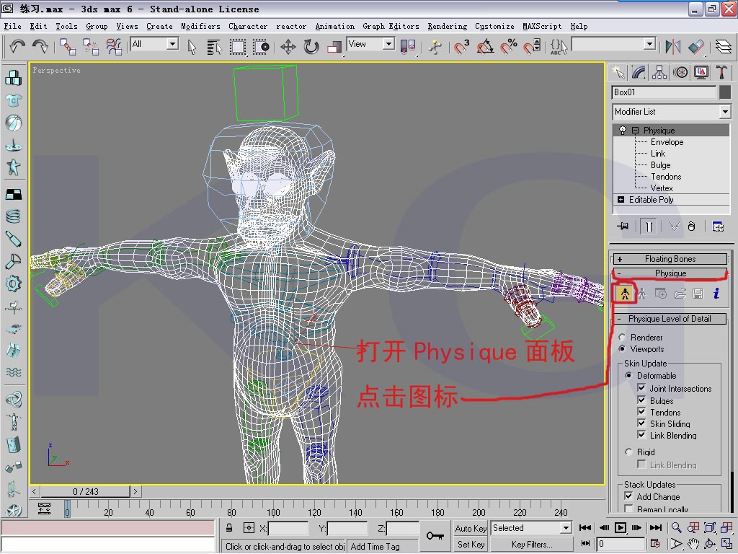Expand the Floating Bones rollout
738x554 pixels.
(670, 259)
